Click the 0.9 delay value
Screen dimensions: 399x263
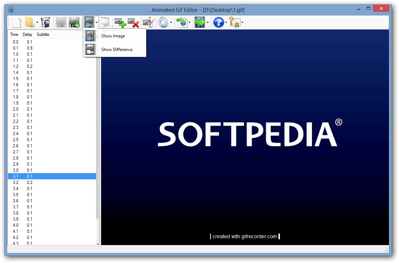pyautogui.click(x=30, y=48)
